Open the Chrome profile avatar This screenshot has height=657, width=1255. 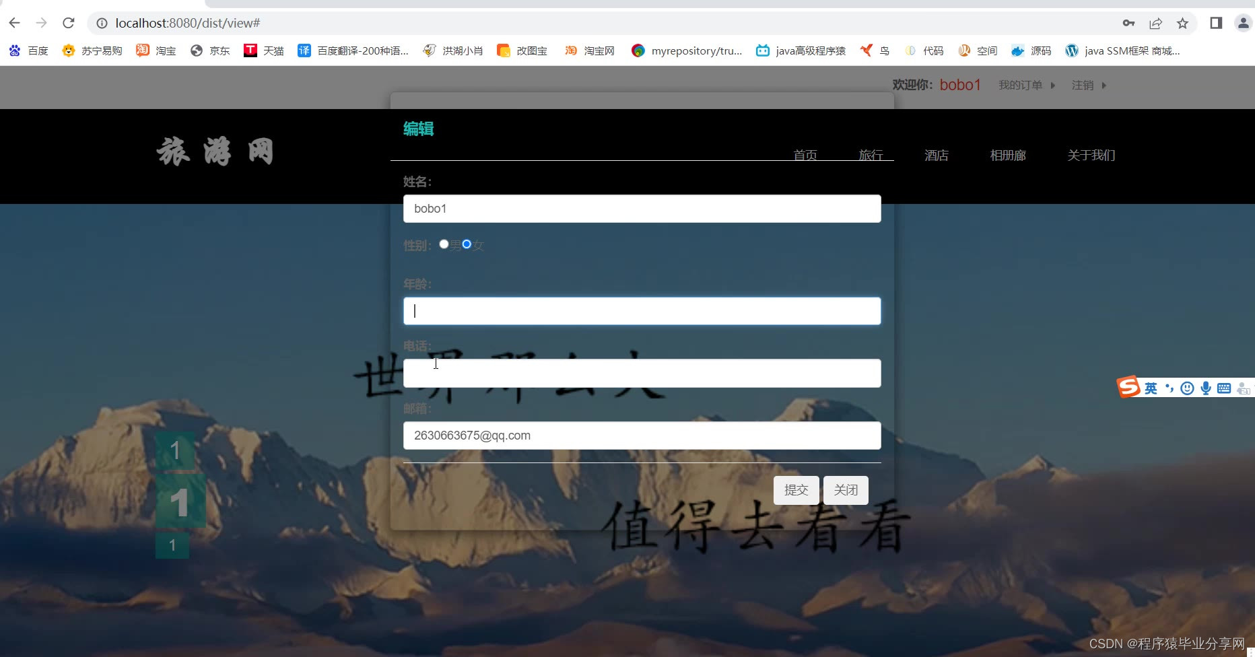[x=1243, y=23]
